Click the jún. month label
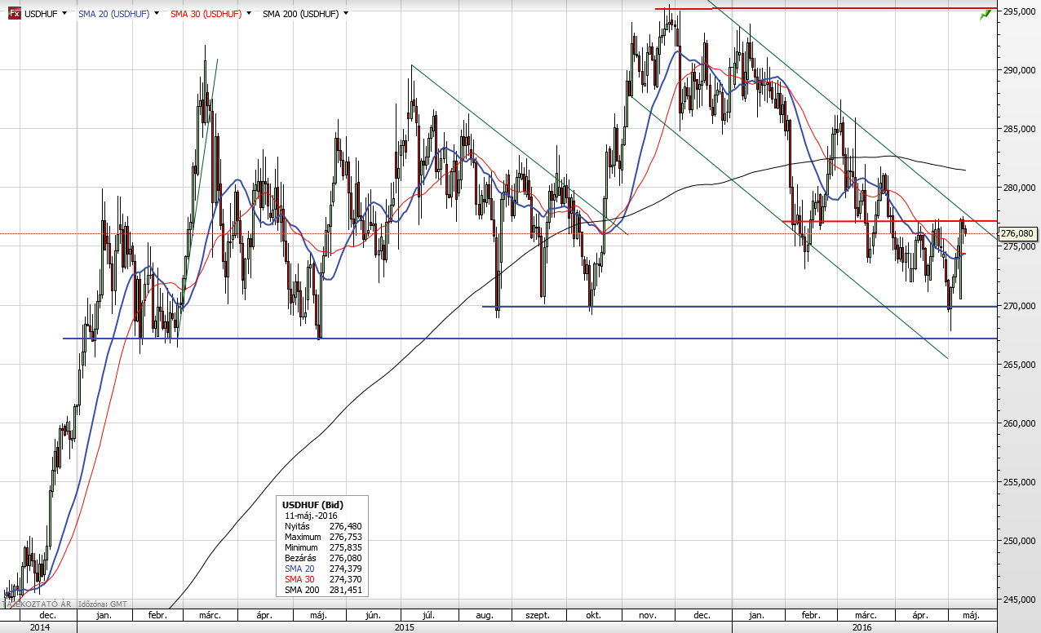Viewport: 1041px width, 633px height. tap(374, 616)
